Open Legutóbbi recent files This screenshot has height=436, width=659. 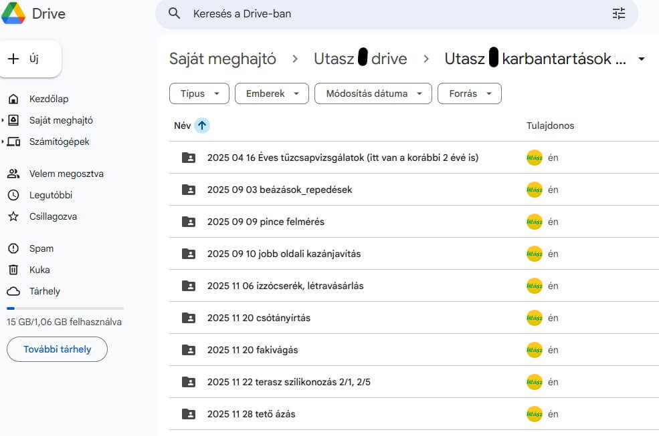click(50, 195)
